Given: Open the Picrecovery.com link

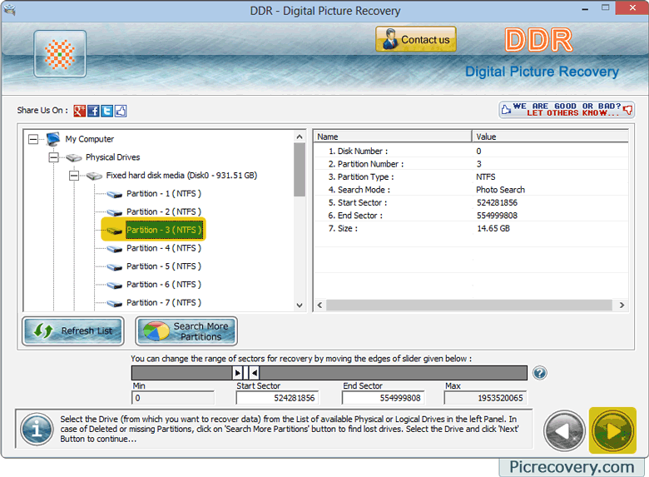Looking at the screenshot, I should tap(572, 467).
